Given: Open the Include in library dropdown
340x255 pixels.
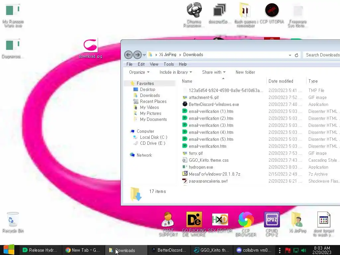Looking at the screenshot, I should click(x=176, y=72).
